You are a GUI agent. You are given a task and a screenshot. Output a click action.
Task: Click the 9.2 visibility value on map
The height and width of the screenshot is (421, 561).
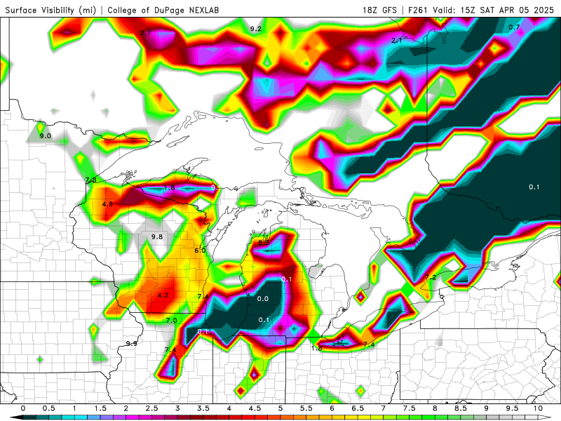point(255,29)
